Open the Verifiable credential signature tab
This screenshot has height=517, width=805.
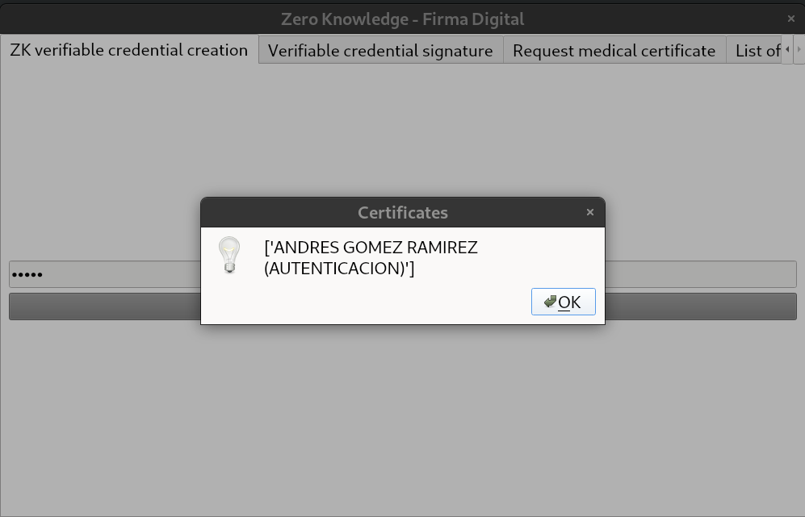[380, 50]
